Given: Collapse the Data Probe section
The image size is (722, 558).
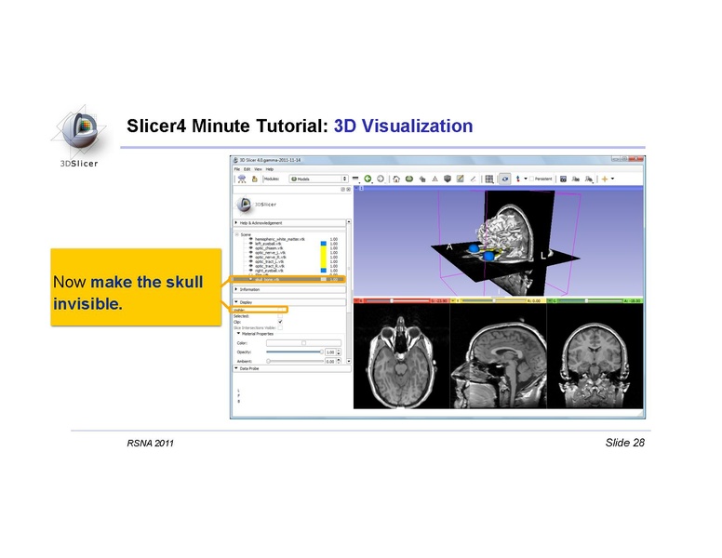Looking at the screenshot, I should click(292, 369).
